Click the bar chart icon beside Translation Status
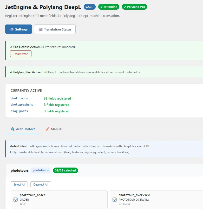 coord(41,29)
